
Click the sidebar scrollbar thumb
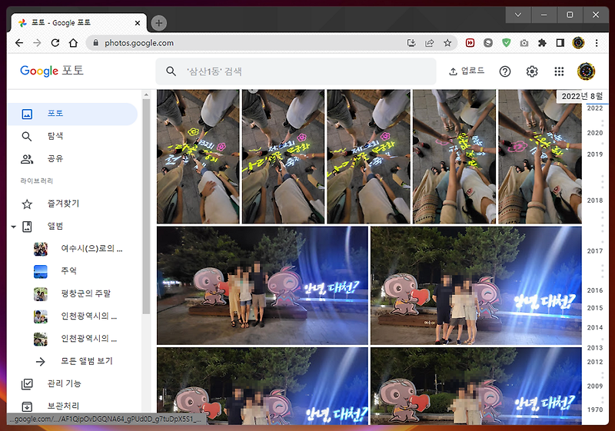tap(146, 207)
